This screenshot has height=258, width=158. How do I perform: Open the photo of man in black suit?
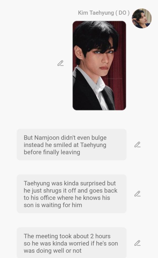point(99,65)
